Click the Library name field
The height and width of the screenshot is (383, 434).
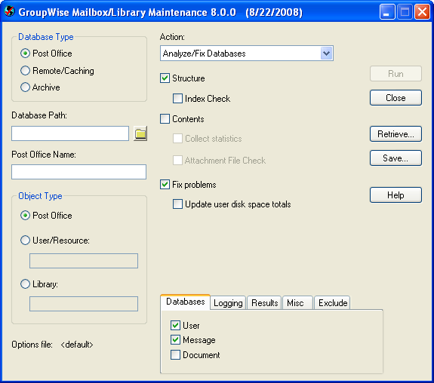coord(84,304)
